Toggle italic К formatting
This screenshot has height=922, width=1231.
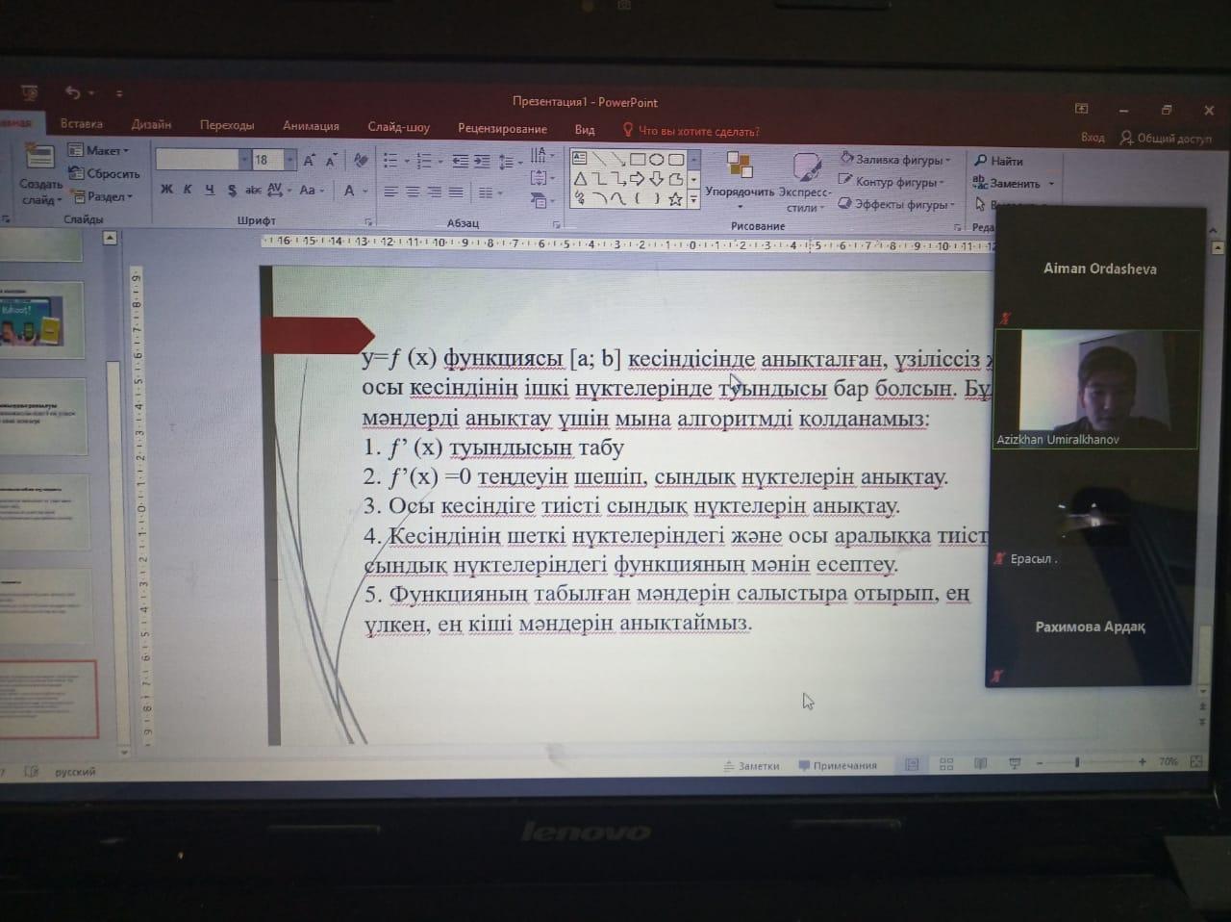click(188, 190)
